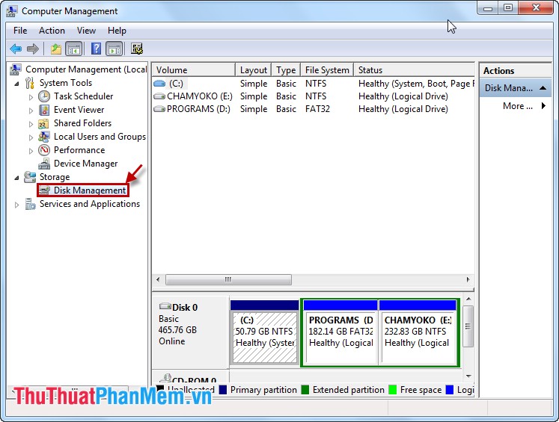Click the (C:) volume drive icon
The height and width of the screenshot is (422, 559).
(159, 84)
